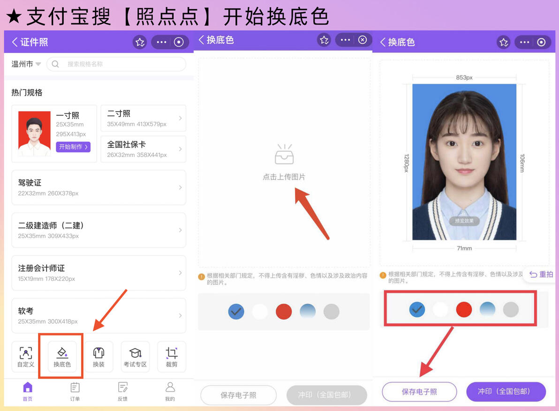Select the 注册会计师证 15X19mm spec
The height and width of the screenshot is (411, 559).
pyautogui.click(x=99, y=273)
